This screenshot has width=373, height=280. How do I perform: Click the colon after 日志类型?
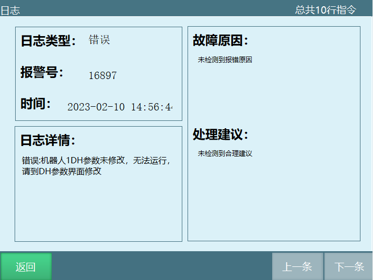pyautogui.click(x=74, y=42)
